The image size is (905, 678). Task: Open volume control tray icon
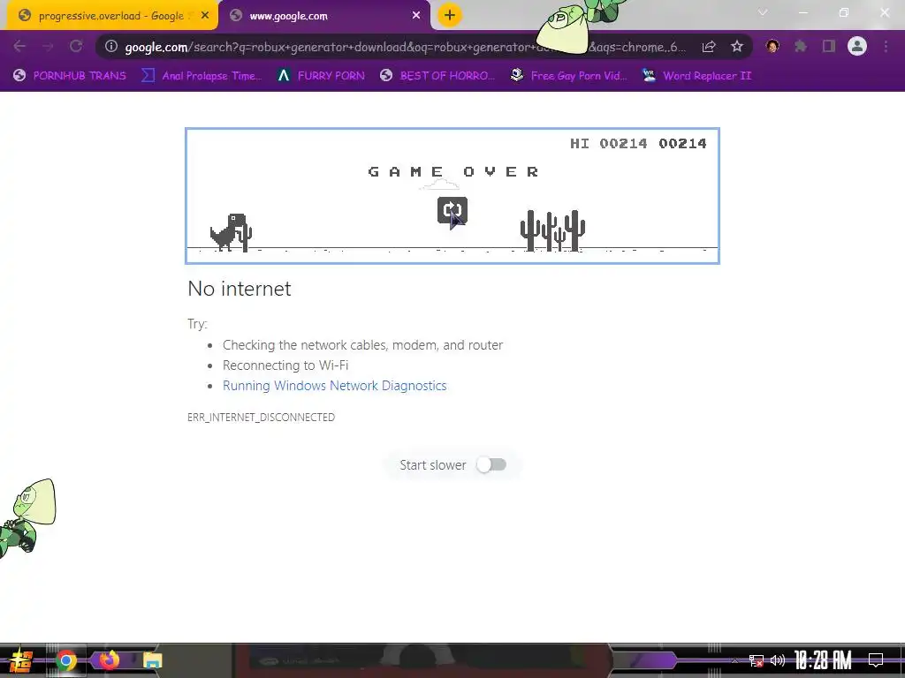point(778,660)
